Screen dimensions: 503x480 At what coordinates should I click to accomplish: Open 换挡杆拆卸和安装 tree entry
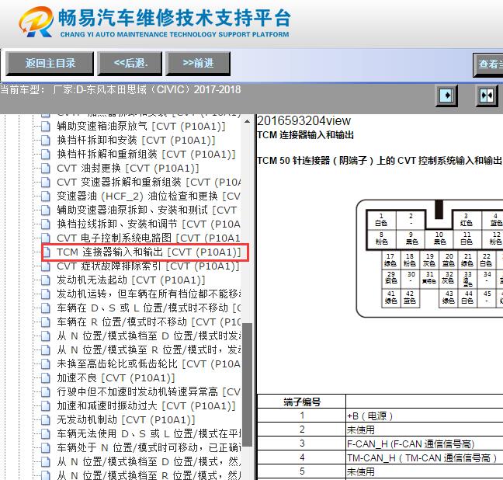pos(136,141)
